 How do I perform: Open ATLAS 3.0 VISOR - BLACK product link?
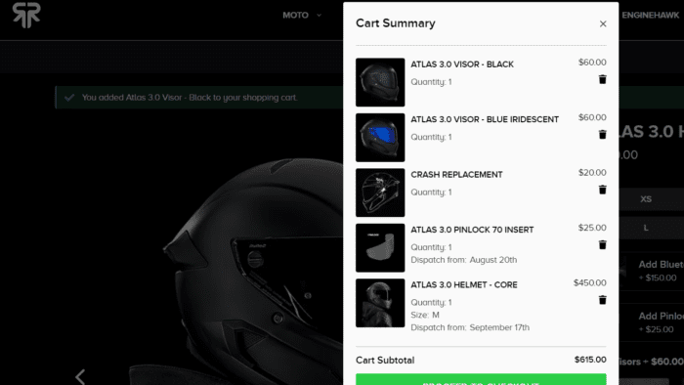pos(462,64)
